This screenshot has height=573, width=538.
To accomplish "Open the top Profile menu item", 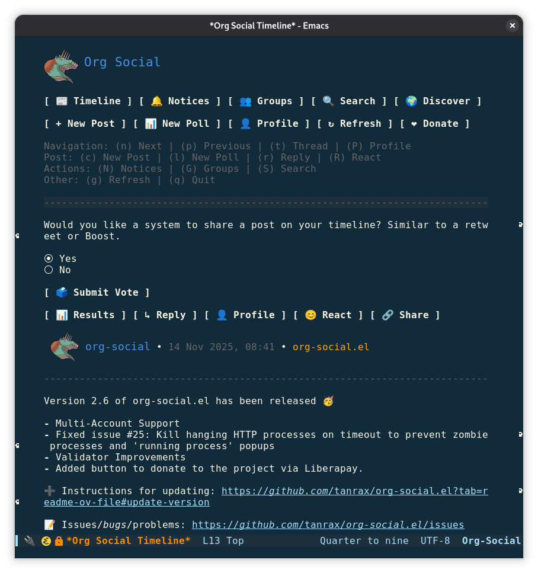I will pyautogui.click(x=269, y=124).
